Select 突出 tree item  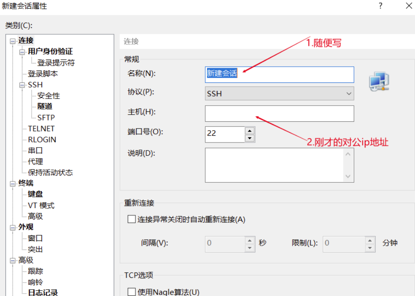tap(35, 249)
